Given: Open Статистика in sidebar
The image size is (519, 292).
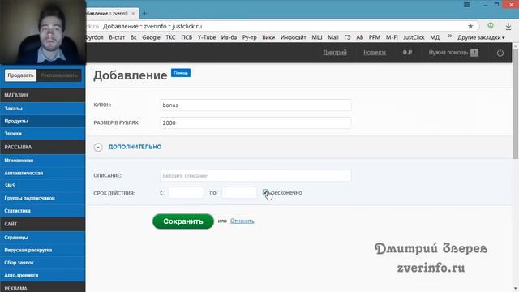Looking at the screenshot, I should point(43,211).
